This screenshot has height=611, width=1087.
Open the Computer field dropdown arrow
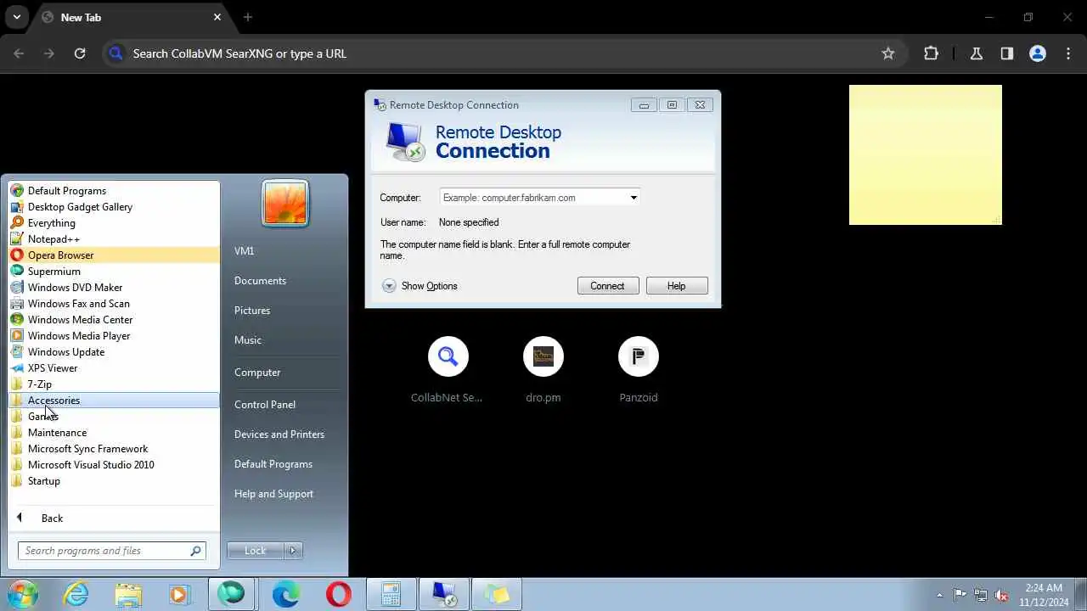[634, 198]
